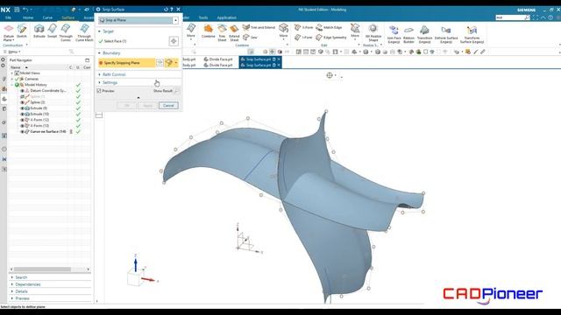Open the Ribbon Builder tool

click(x=408, y=35)
